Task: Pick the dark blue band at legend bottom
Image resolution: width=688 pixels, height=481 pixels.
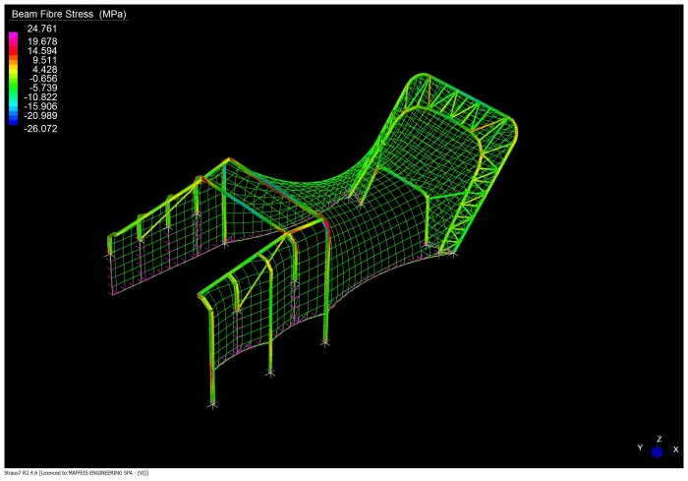Action: pyautogui.click(x=13, y=120)
